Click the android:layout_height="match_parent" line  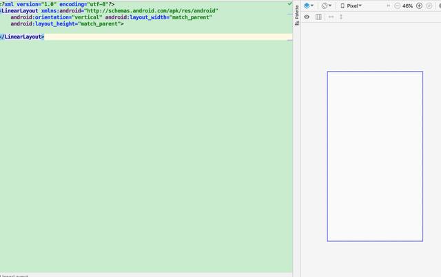click(68, 24)
